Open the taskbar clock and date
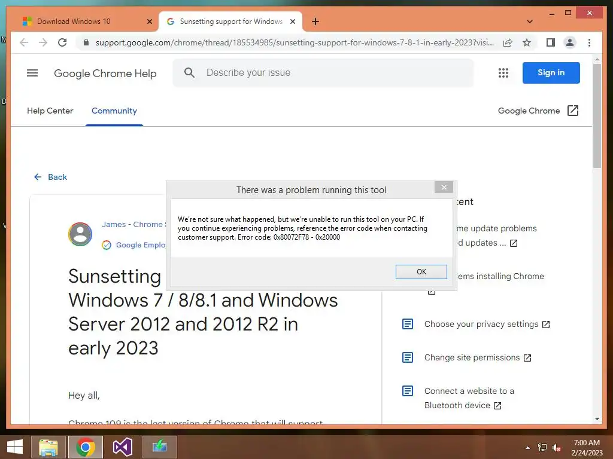 587,448
